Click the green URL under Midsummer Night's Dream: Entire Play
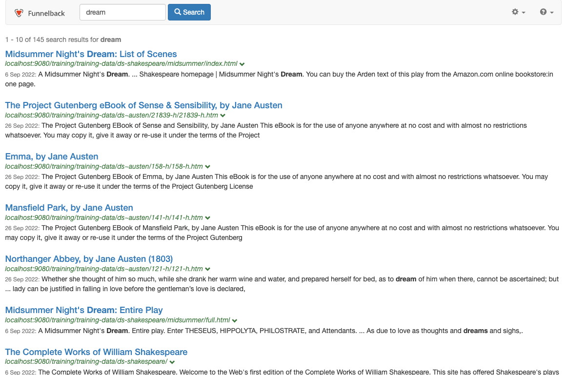This screenshot has width=567, height=375. (x=117, y=320)
